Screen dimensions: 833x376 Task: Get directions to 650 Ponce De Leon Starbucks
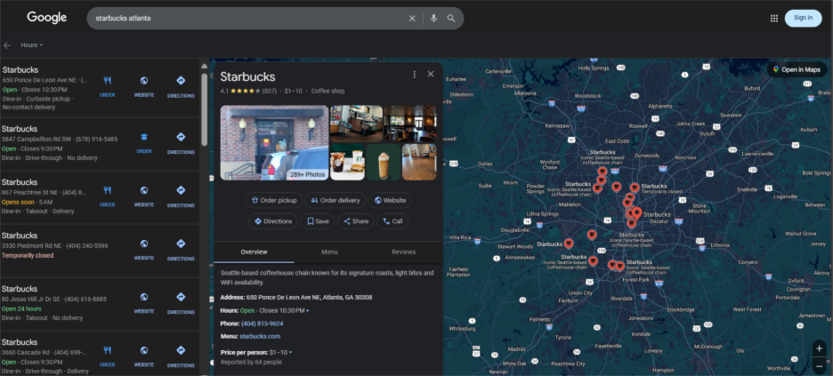point(181,86)
